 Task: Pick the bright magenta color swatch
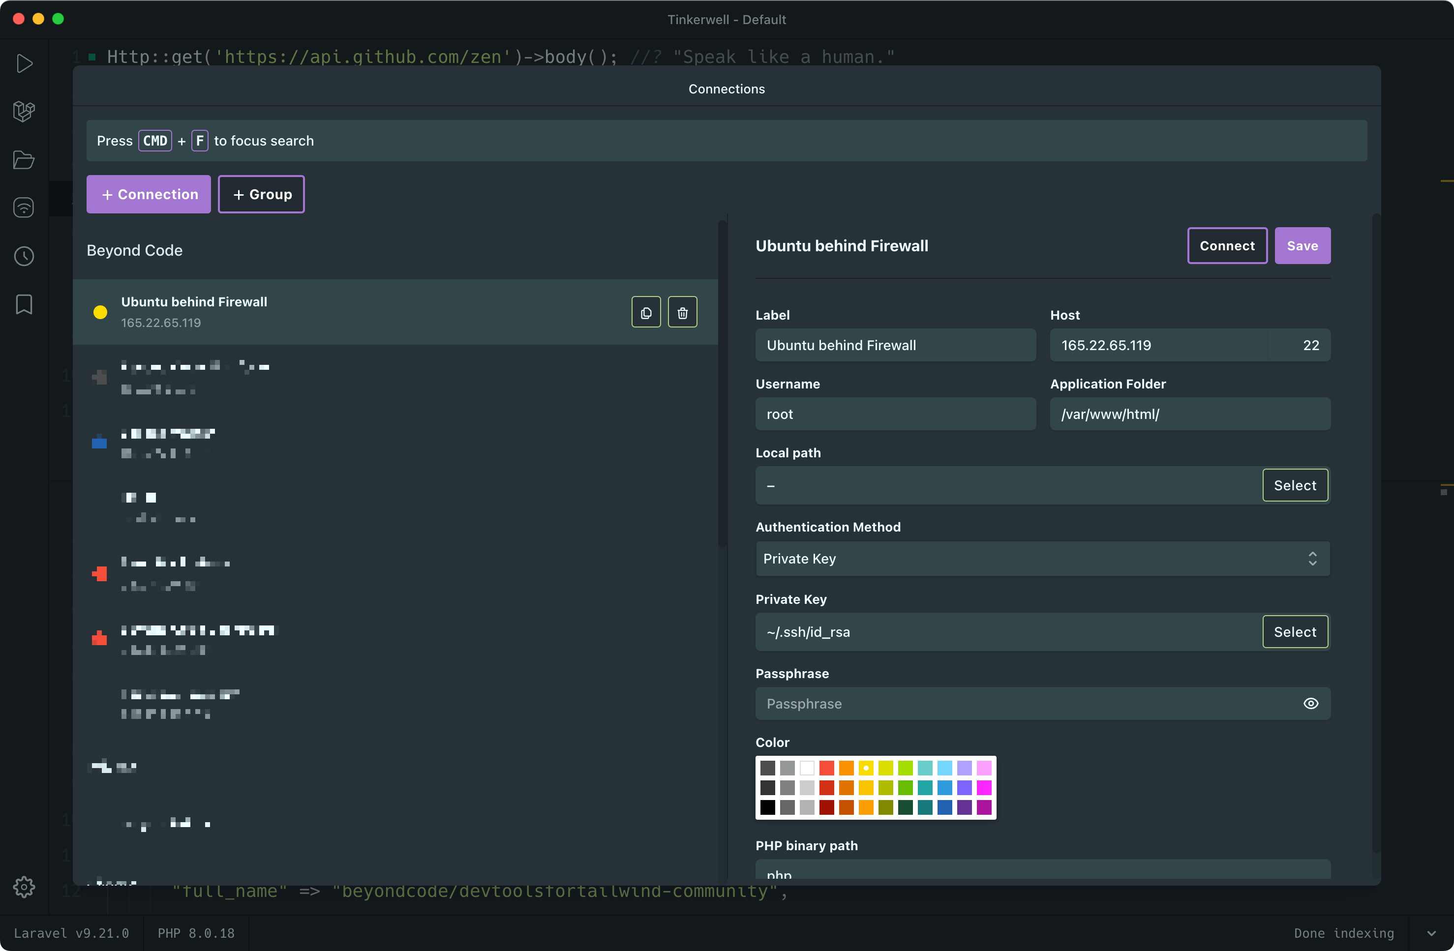coord(984,787)
